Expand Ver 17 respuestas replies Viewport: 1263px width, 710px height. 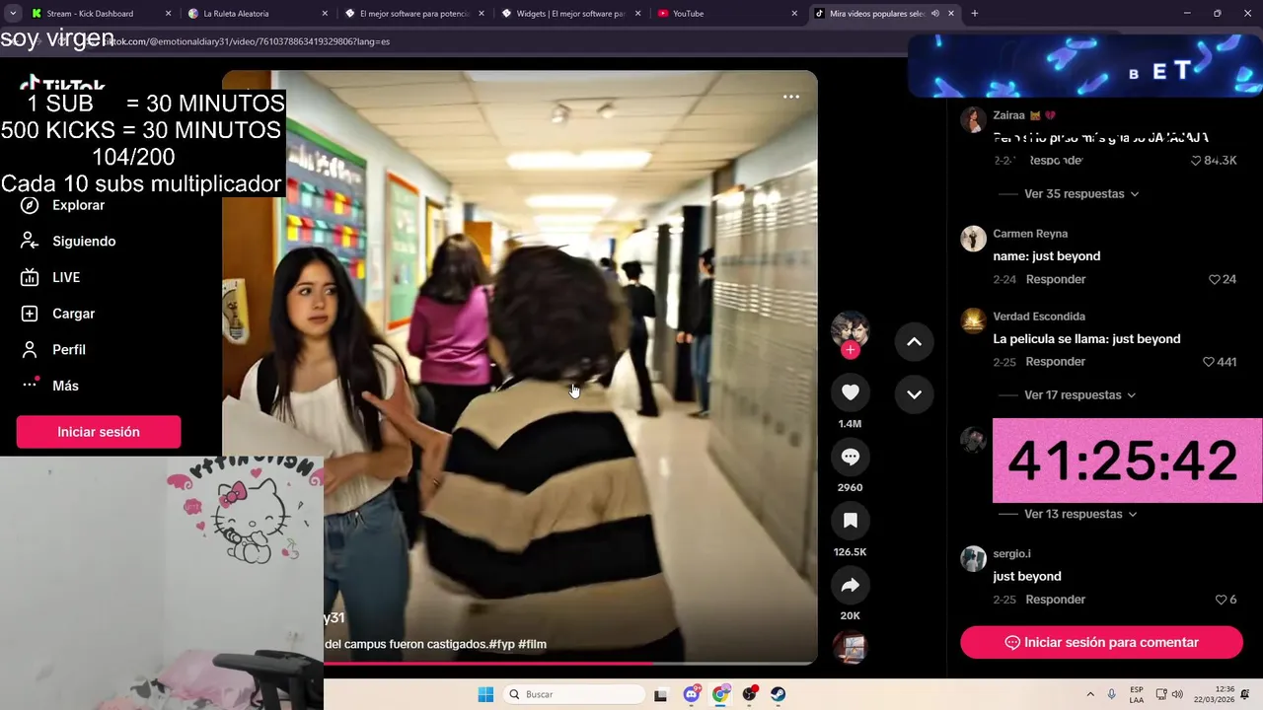point(1079,394)
